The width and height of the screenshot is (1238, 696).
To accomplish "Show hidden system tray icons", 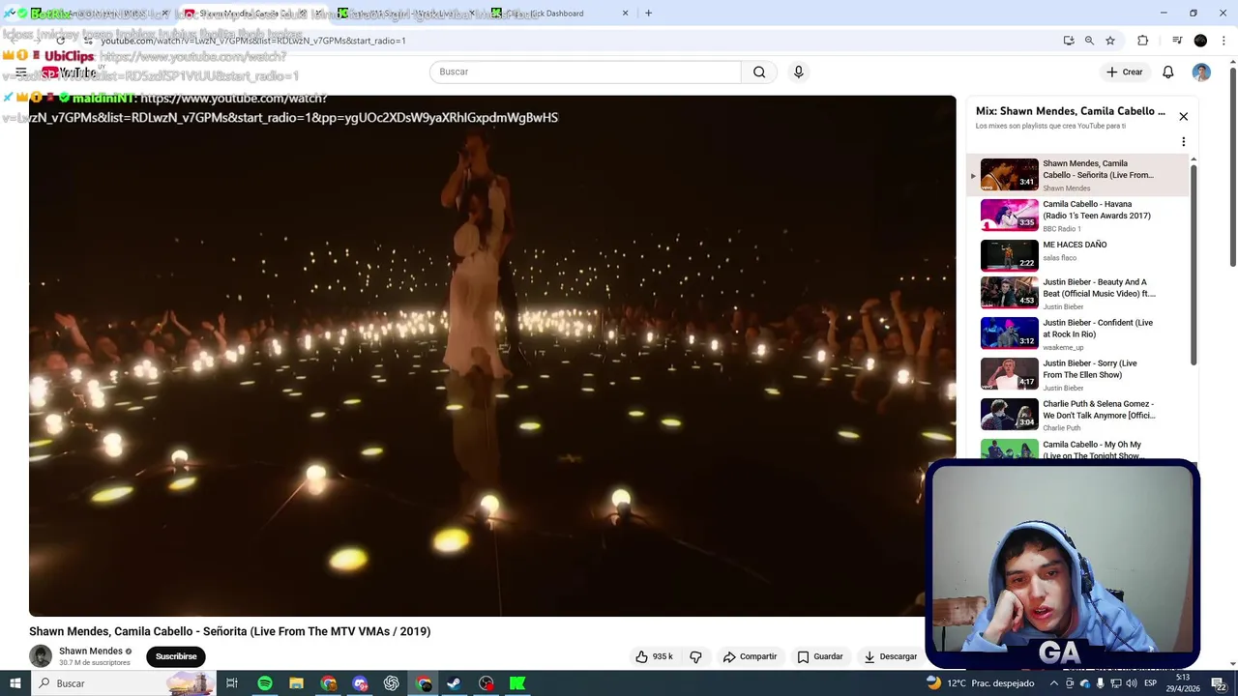I will (1054, 683).
